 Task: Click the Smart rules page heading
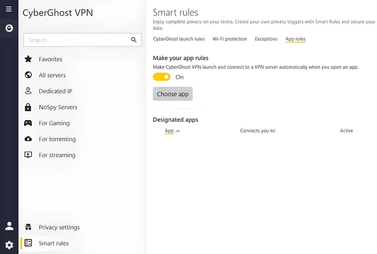175,13
